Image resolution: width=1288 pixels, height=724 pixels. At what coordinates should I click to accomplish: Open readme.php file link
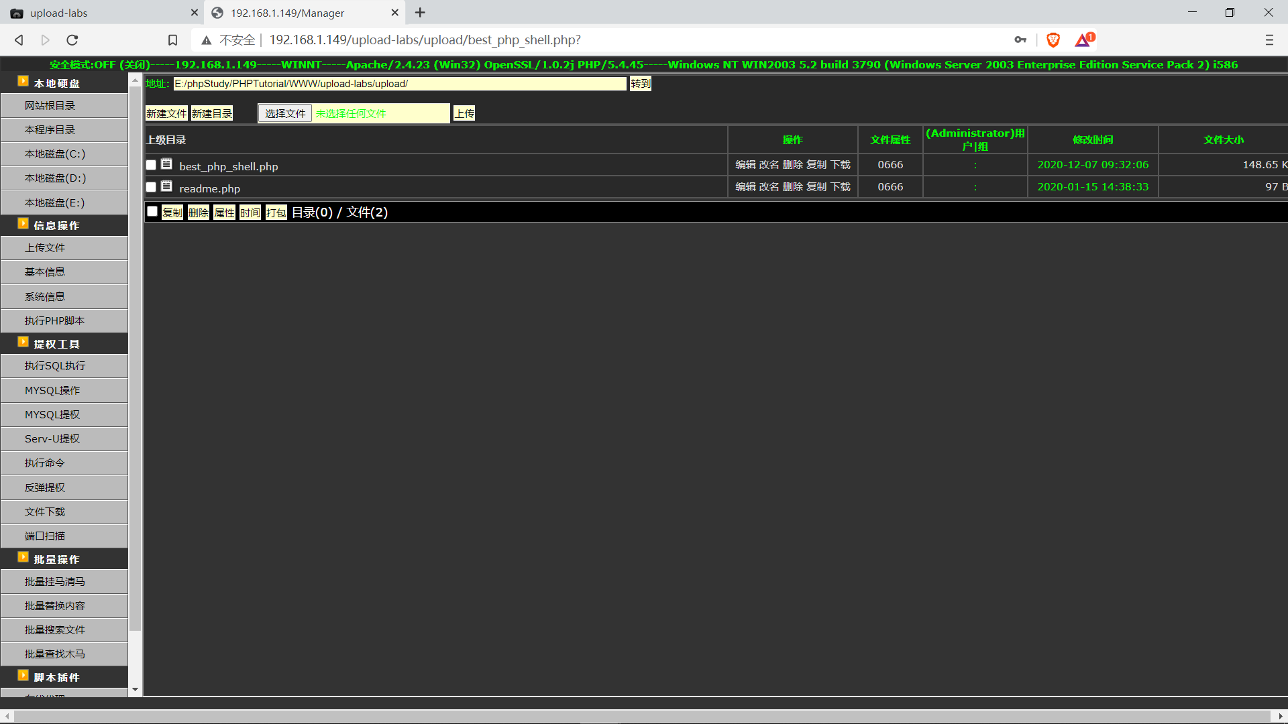click(x=209, y=188)
